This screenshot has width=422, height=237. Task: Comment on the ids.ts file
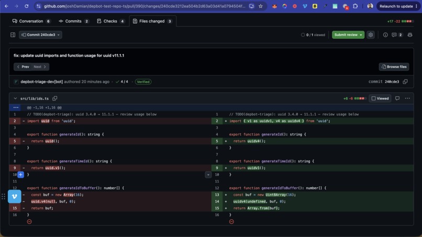tap(397, 98)
